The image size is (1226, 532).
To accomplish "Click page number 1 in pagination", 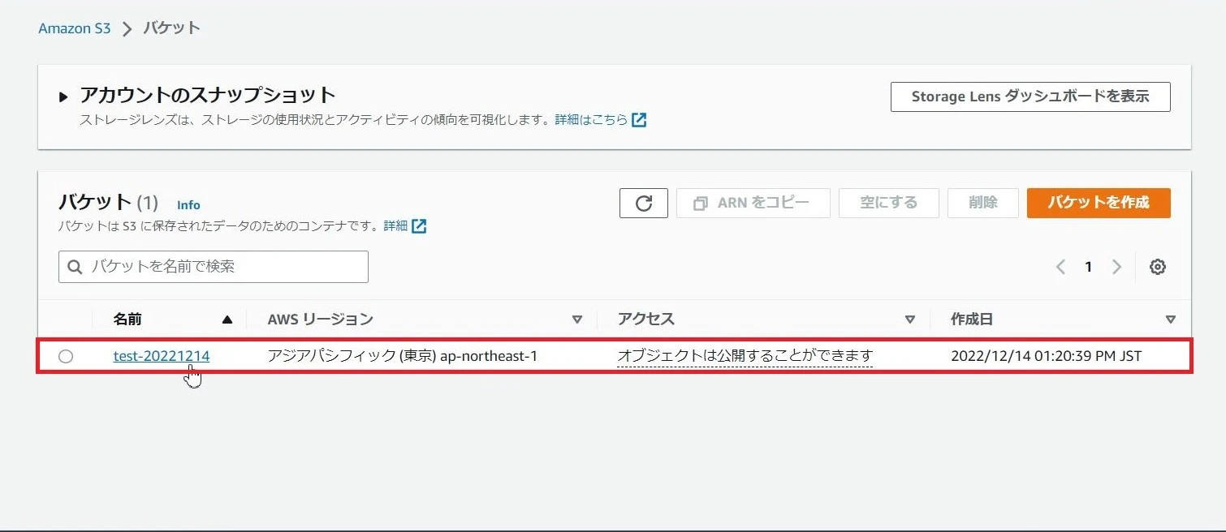I will (x=1088, y=267).
